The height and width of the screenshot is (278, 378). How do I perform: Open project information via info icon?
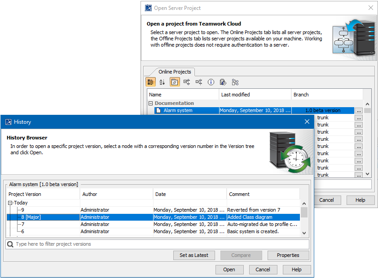coord(211,82)
